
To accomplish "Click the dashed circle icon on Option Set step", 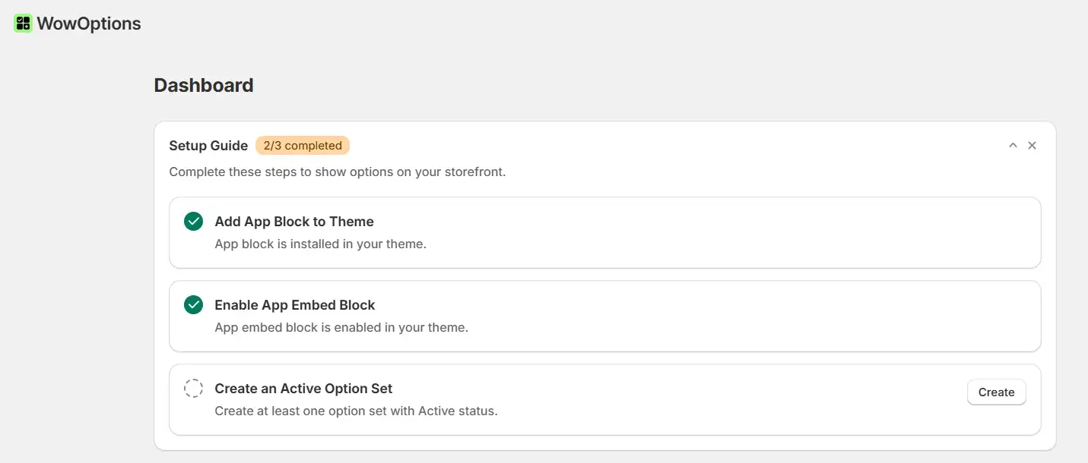I will [x=193, y=388].
